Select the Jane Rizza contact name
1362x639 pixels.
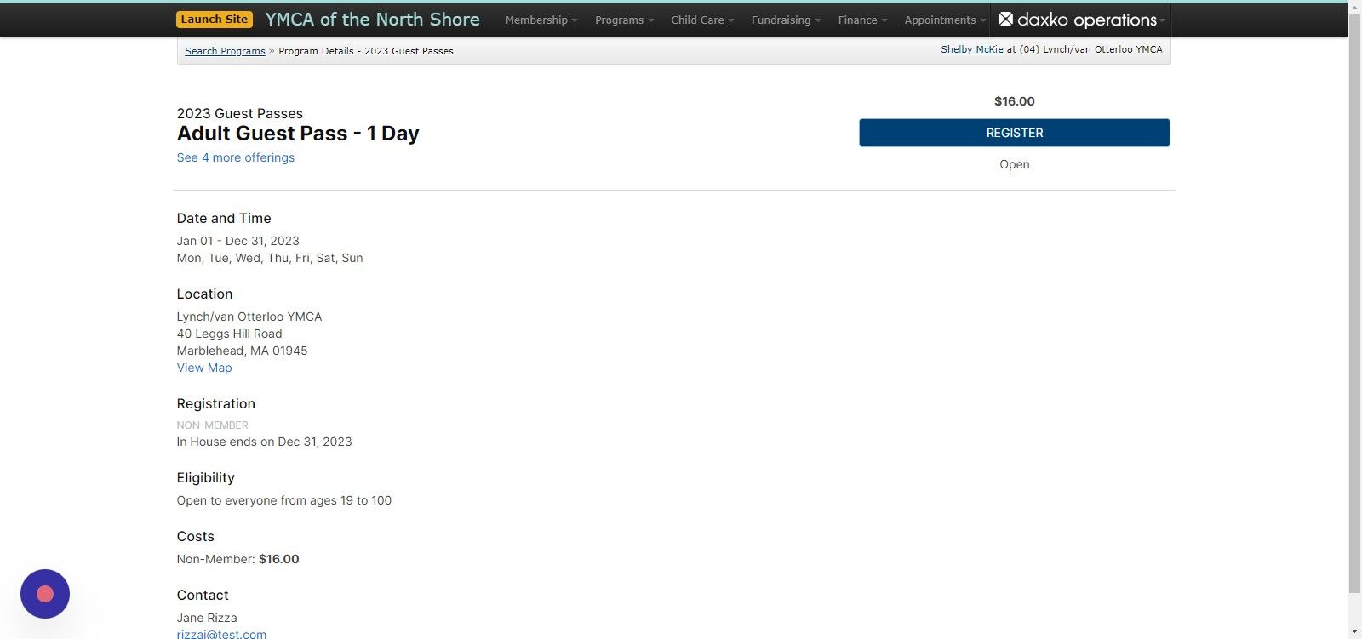pos(207,618)
